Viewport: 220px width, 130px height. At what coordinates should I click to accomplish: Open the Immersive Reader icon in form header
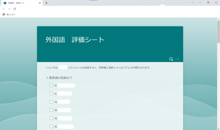(171, 59)
